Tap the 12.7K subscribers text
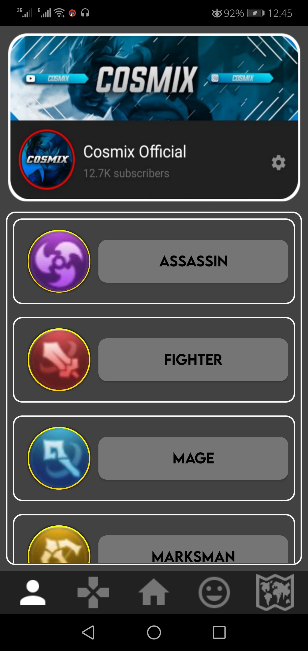 point(126,174)
